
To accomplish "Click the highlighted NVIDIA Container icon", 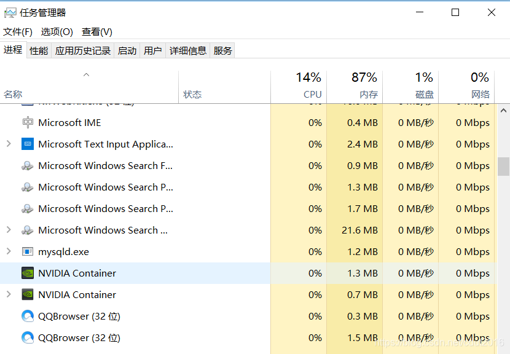I will (28, 273).
